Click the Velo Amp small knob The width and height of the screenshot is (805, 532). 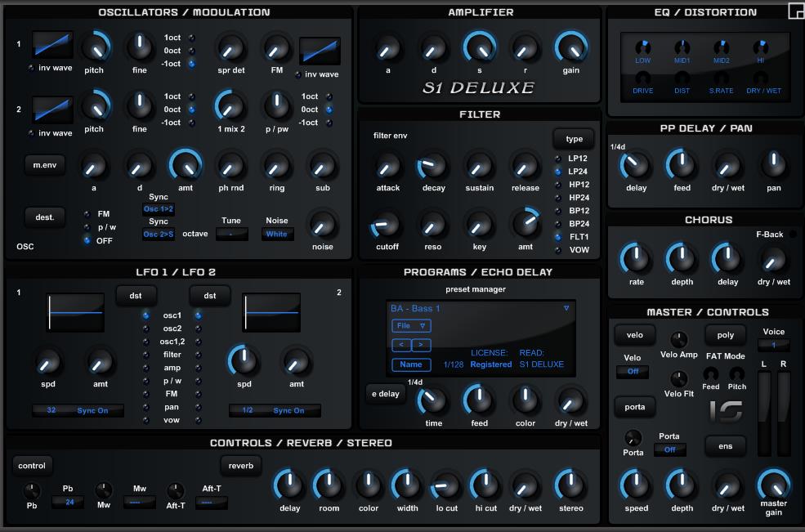pos(678,339)
